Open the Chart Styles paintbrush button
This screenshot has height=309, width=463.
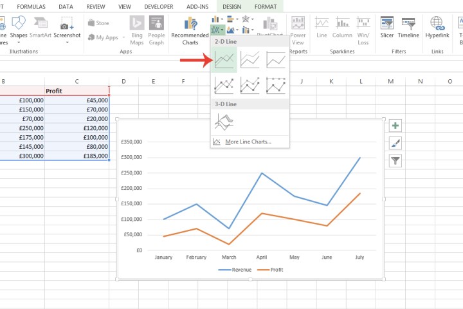pyautogui.click(x=395, y=144)
